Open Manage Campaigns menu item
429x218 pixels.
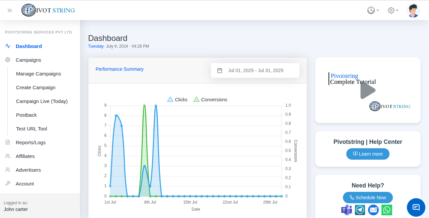(x=39, y=74)
